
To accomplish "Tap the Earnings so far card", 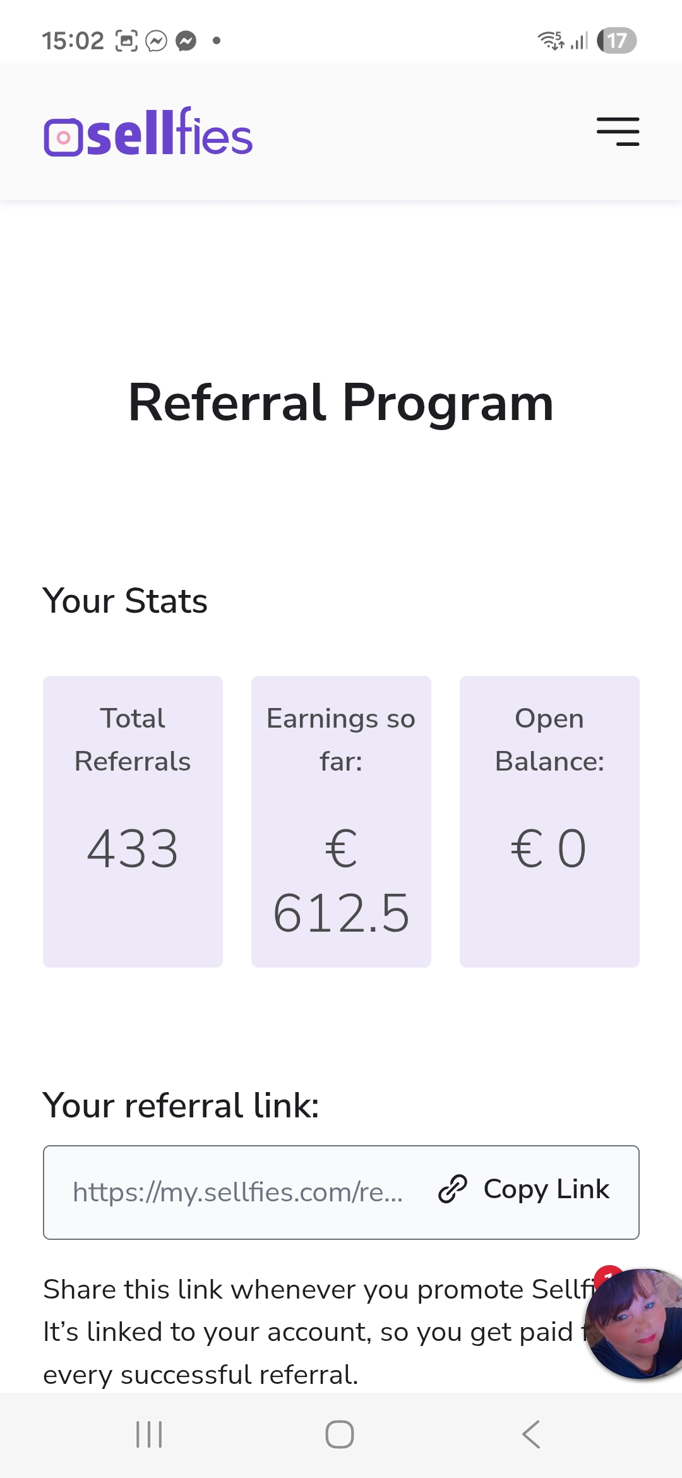I will pos(341,821).
